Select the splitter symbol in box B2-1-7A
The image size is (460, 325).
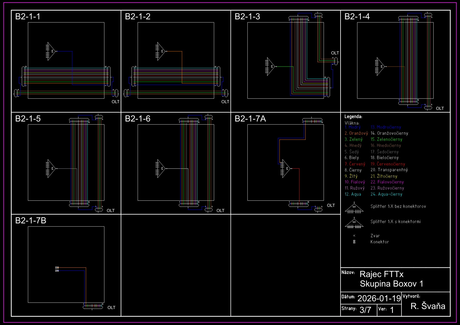pos(286,168)
